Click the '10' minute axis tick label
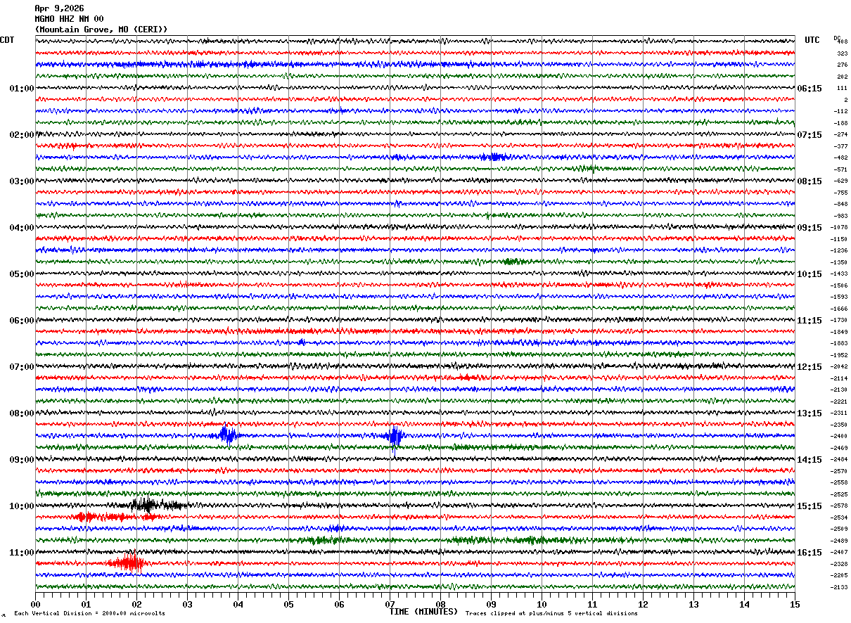The height and width of the screenshot is (623, 851). [542, 604]
